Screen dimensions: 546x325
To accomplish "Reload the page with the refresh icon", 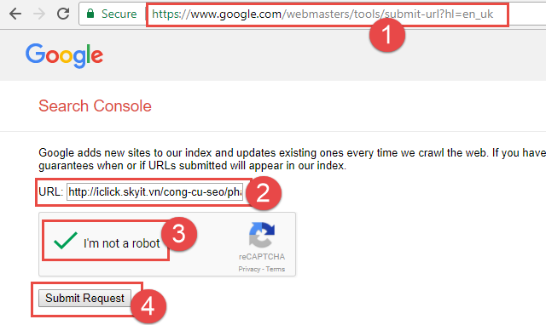I will [63, 14].
